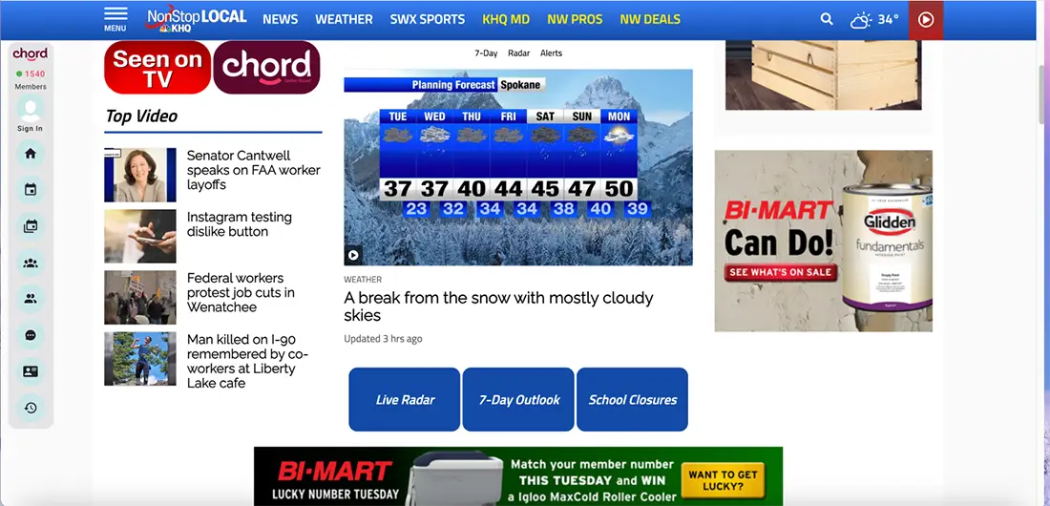Open the chord sidebar two-people icon
The height and width of the screenshot is (506, 1050).
(x=31, y=299)
